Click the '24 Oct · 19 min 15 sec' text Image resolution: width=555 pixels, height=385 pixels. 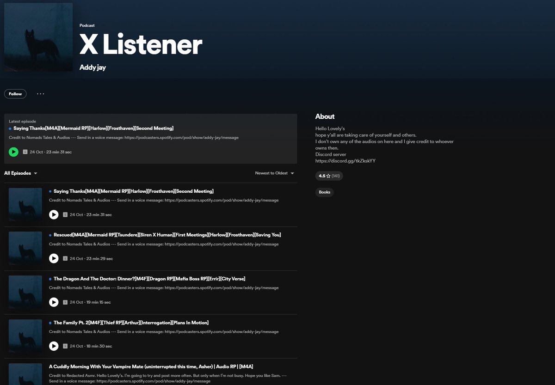click(90, 302)
